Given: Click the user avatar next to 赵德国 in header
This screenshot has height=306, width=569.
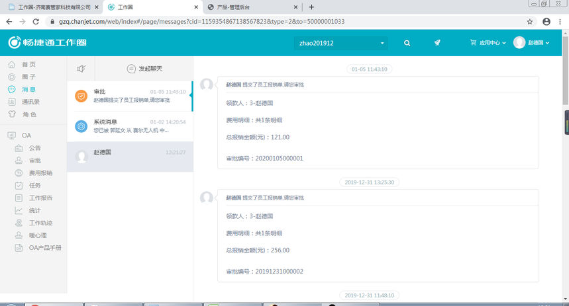Looking at the screenshot, I should pyautogui.click(x=519, y=42).
